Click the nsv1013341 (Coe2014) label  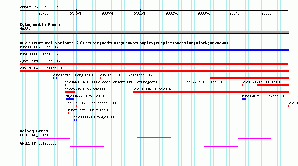pyautogui.click(x=153, y=89)
